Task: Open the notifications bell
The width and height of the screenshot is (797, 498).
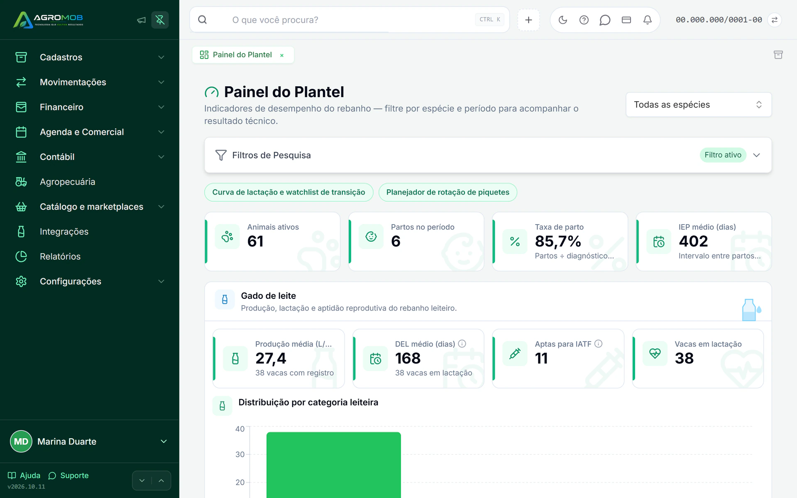Action: [648, 20]
